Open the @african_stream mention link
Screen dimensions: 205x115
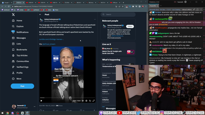click(49, 44)
